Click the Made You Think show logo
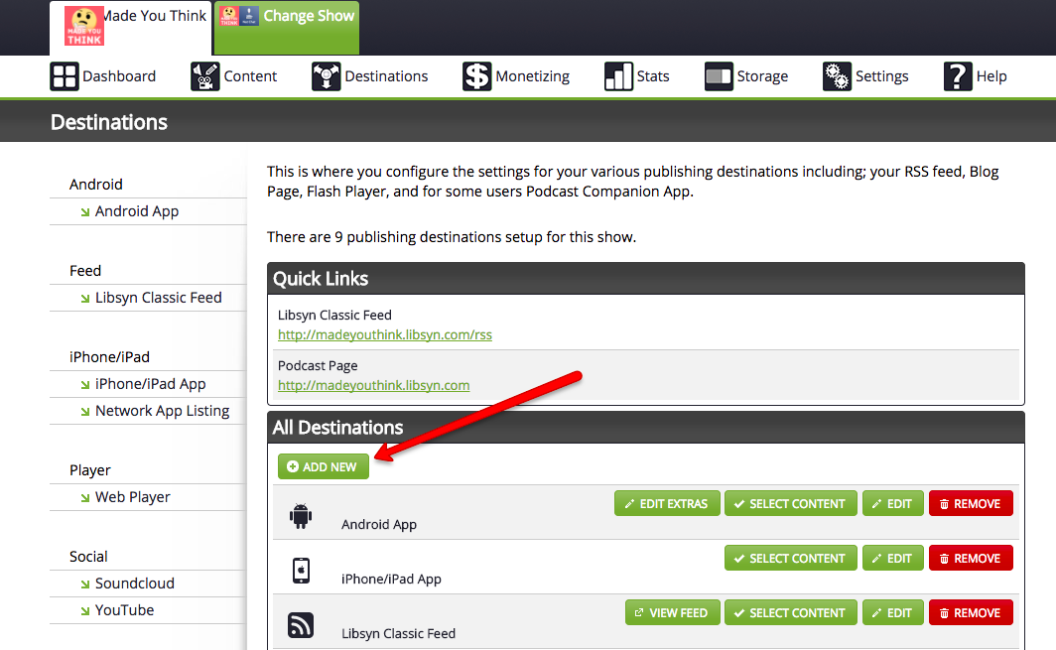Screen dimensions: 1056x650 pos(84,26)
